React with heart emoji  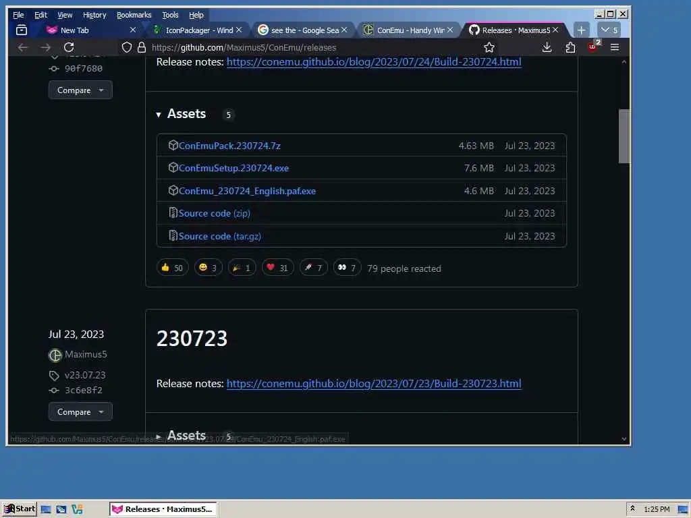[277, 267]
